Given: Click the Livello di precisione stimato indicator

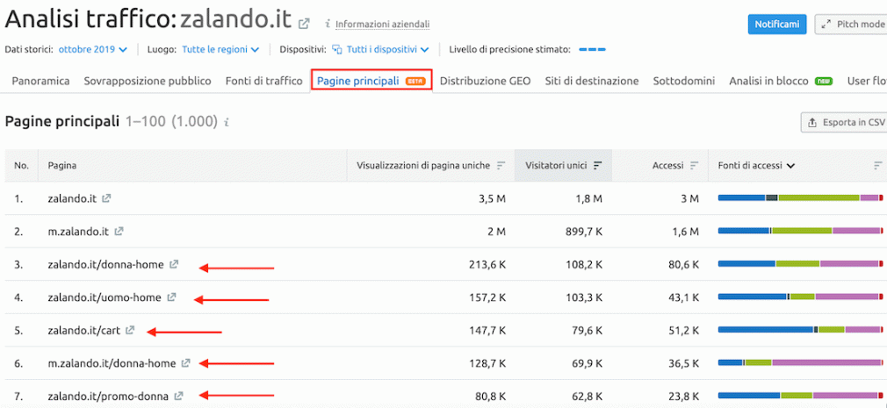Looking at the screenshot, I should [592, 49].
